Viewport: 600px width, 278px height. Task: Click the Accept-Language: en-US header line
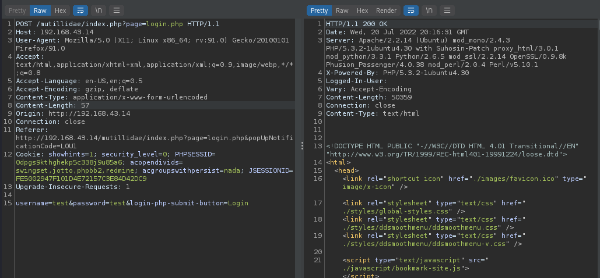(x=79, y=81)
